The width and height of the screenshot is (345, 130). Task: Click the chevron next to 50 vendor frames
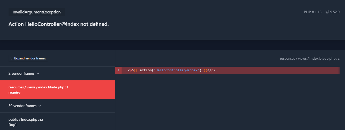tap(40, 106)
